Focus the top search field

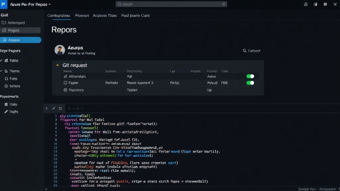[x=171, y=4]
